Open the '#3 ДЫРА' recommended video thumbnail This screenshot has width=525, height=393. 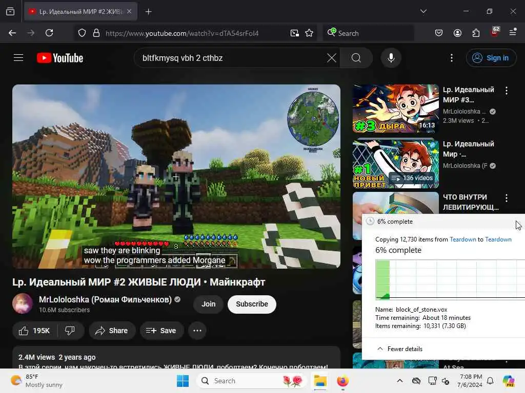pyautogui.click(x=395, y=108)
